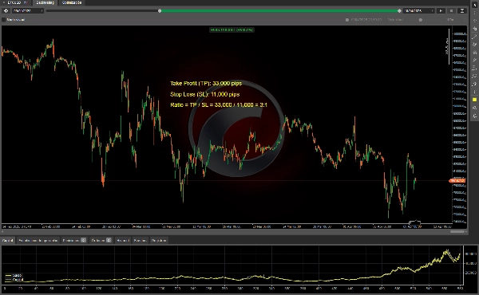Click the Capital legend entry in equity chart
Screen dimensions: 479x295
tap(14, 279)
